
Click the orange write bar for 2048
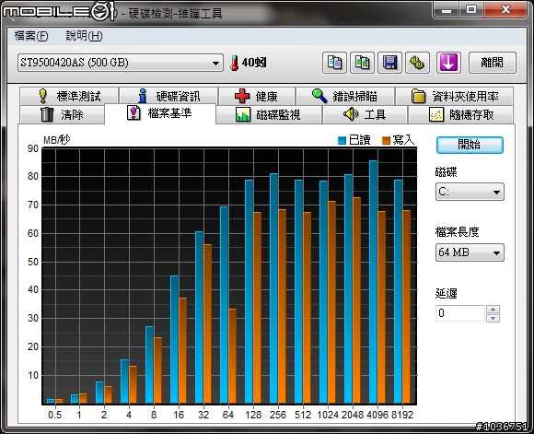pyautogui.click(x=356, y=300)
